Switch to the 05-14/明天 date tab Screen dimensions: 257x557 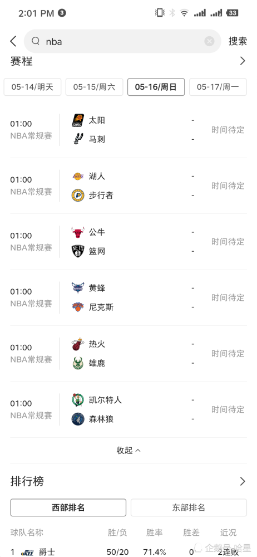click(x=32, y=87)
